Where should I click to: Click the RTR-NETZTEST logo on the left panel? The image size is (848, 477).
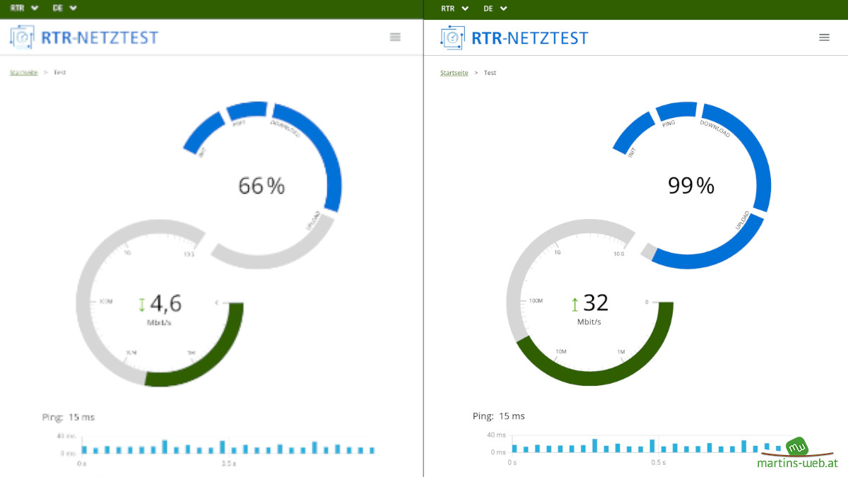coord(83,37)
